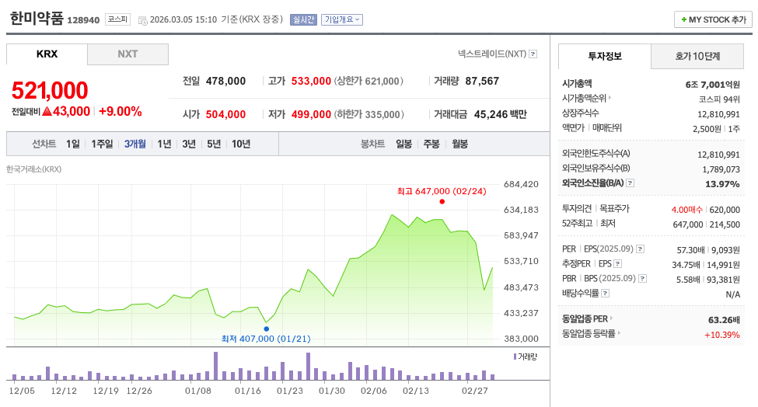Click the 외국인보유주식수(B) value 1,789,073
The height and width of the screenshot is (407, 758).
coord(721,169)
